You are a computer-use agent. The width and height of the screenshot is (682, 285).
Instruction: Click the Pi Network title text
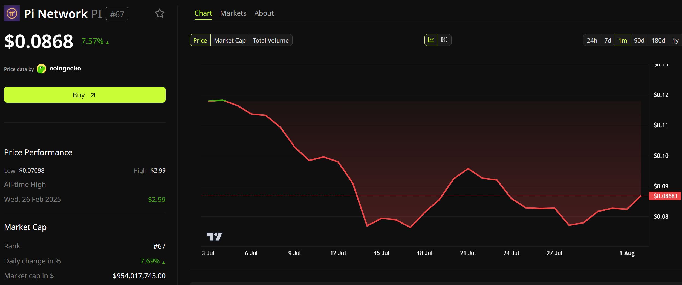tap(56, 14)
